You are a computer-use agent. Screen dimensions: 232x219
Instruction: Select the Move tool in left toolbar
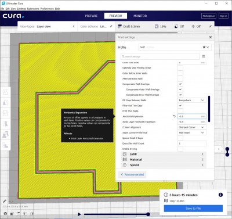[5, 92]
